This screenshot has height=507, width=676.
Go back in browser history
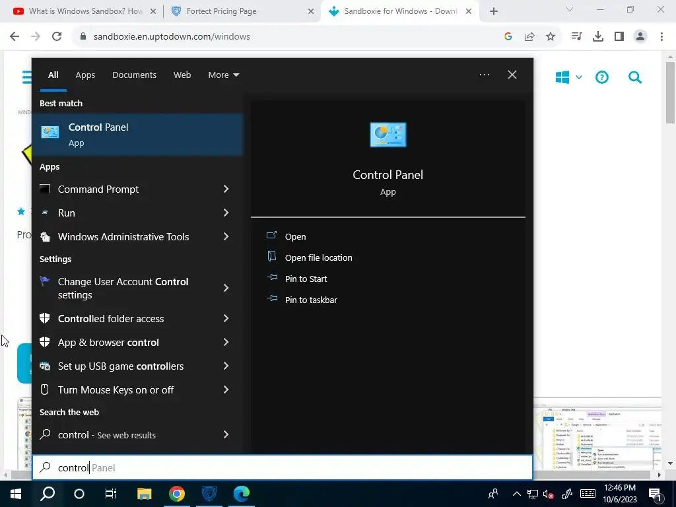click(x=15, y=37)
